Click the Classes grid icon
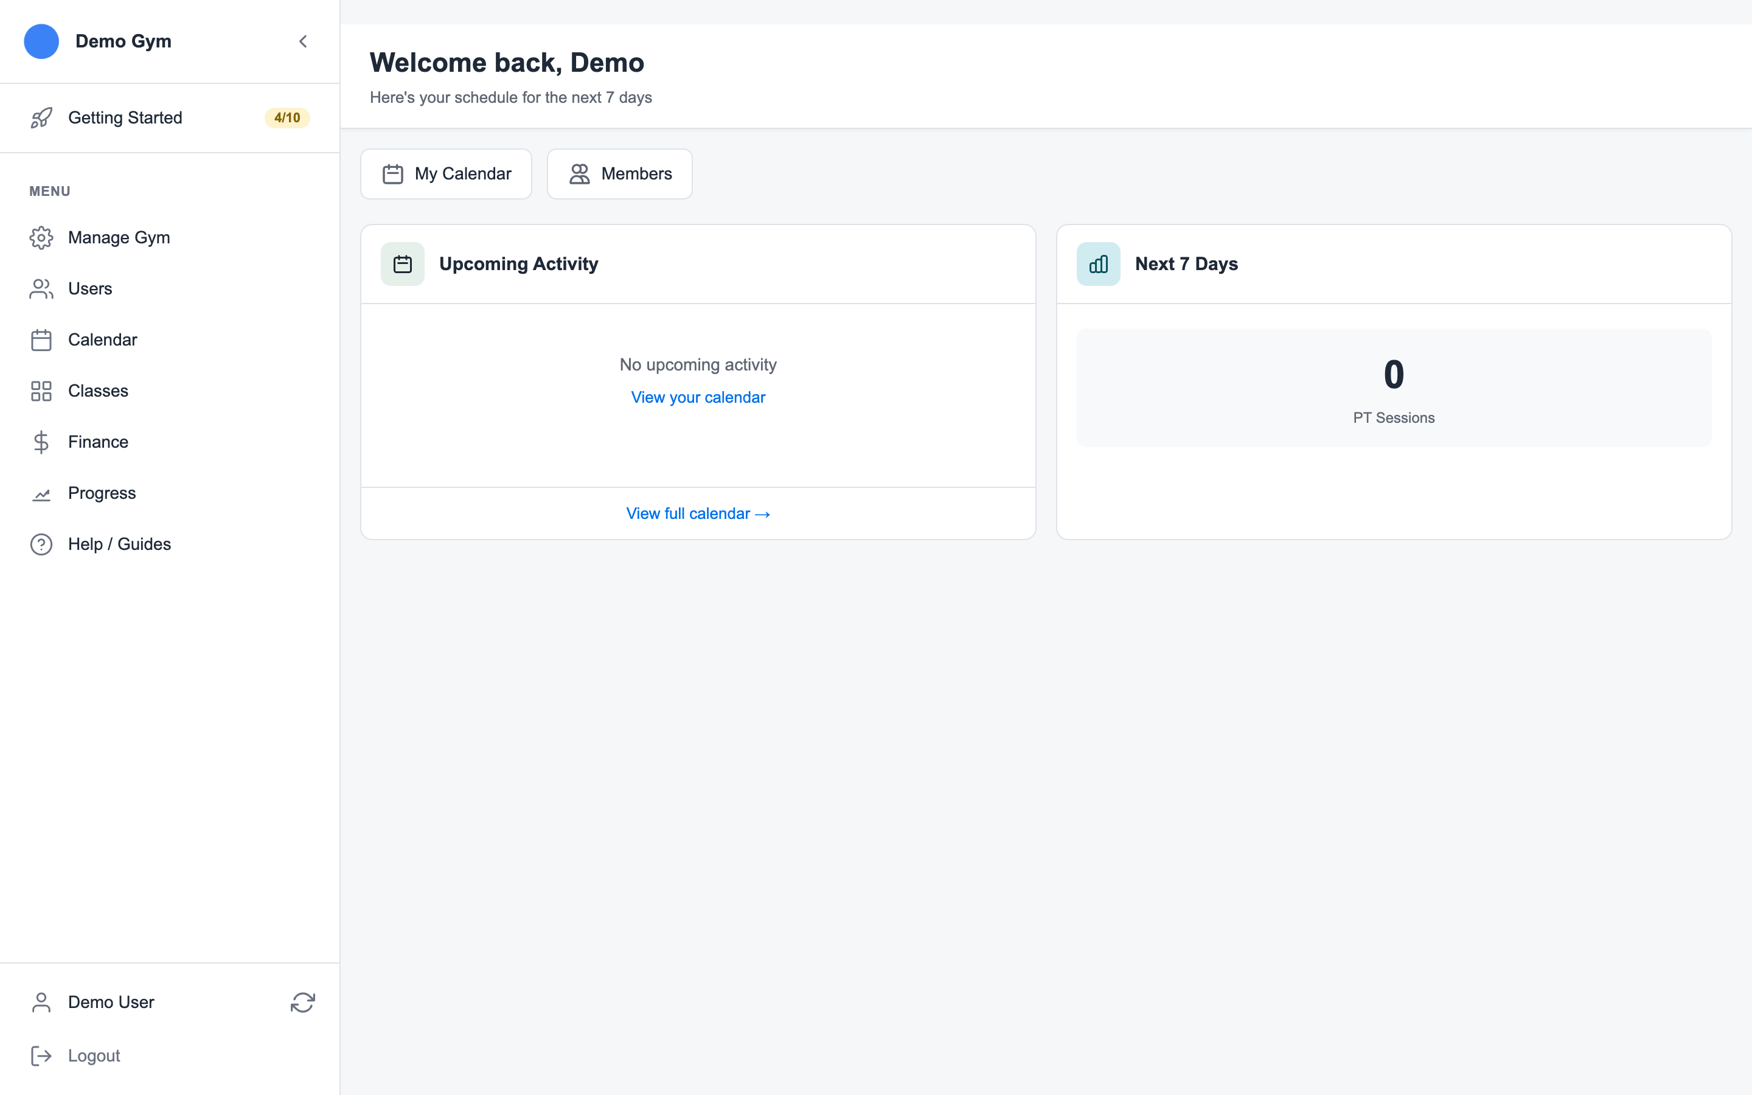 [41, 391]
